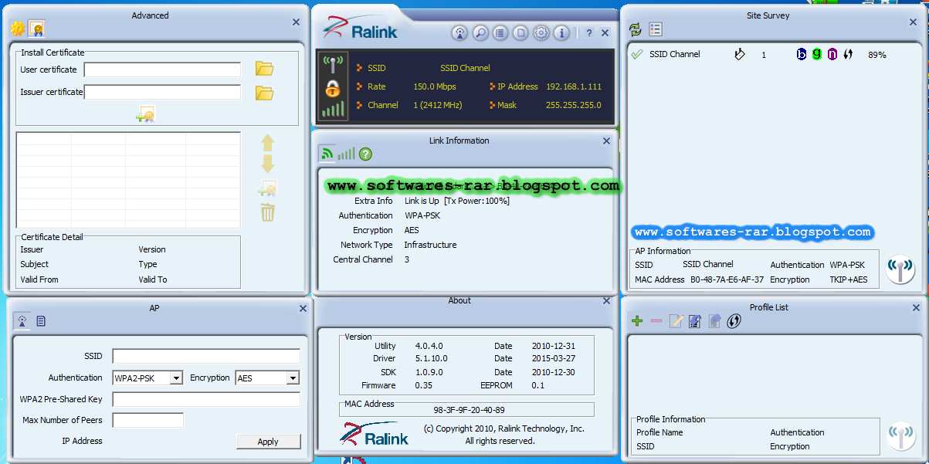
Task: Click the activate antenna button in Profile List
Action: 900,437
